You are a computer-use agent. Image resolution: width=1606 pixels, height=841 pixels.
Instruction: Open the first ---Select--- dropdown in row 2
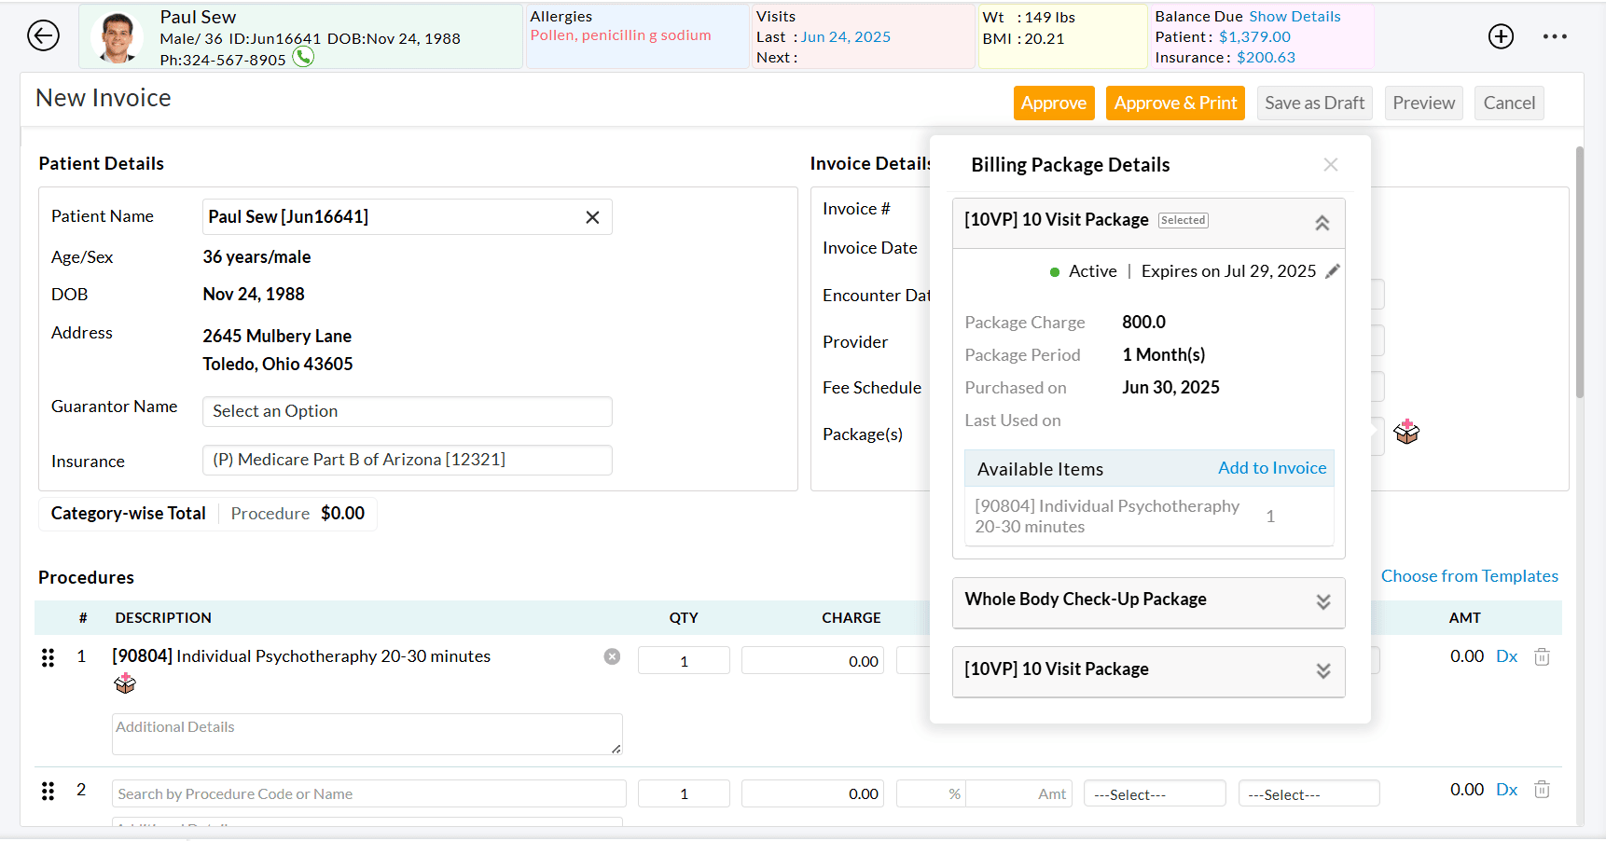[x=1155, y=793]
